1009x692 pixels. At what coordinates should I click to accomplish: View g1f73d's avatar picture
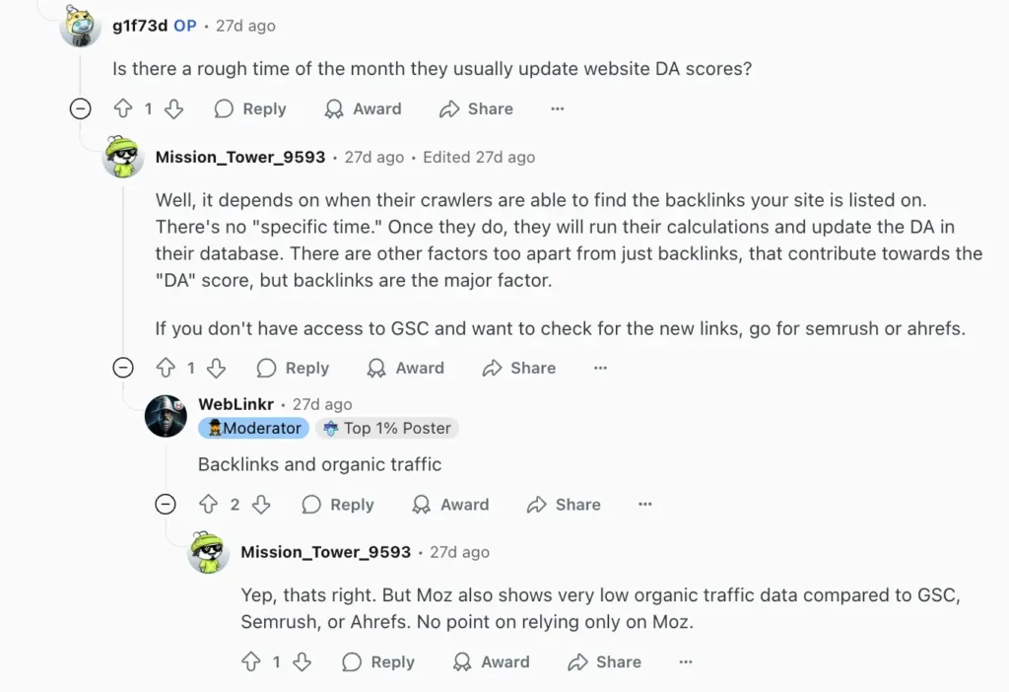click(x=80, y=27)
